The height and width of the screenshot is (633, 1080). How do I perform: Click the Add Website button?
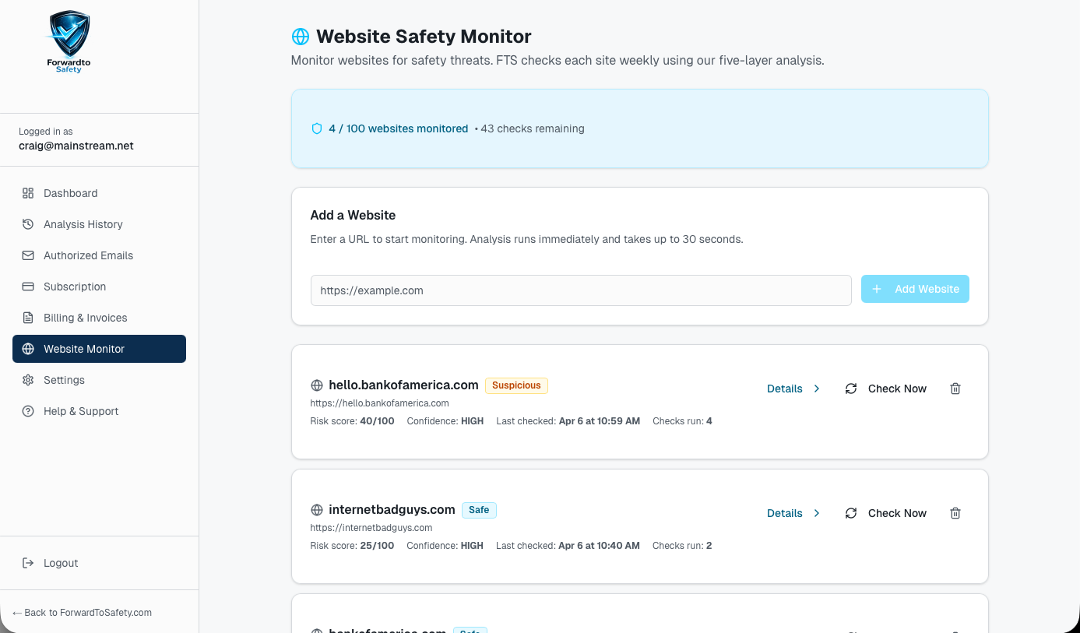point(915,289)
